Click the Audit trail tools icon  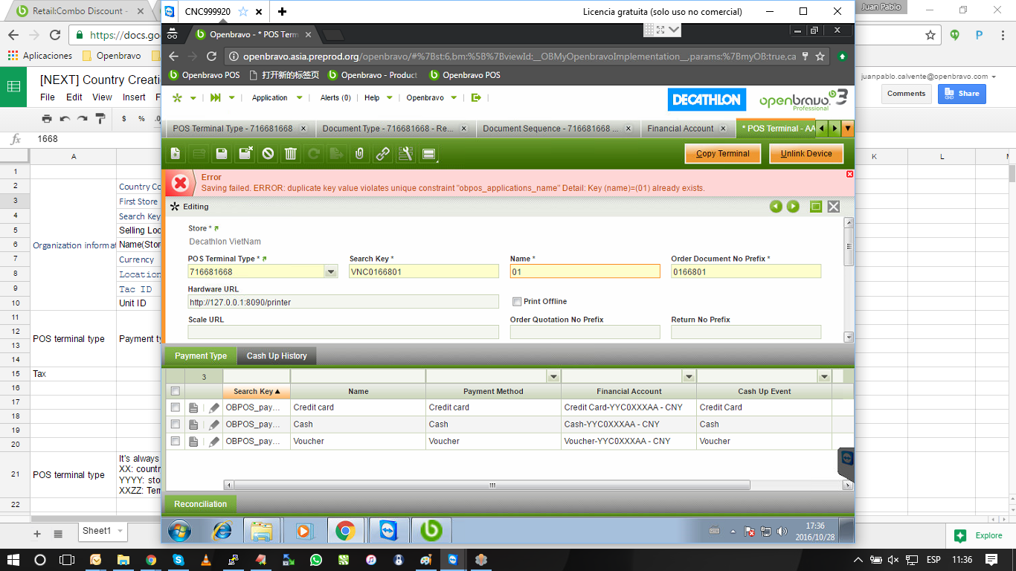tap(405, 154)
